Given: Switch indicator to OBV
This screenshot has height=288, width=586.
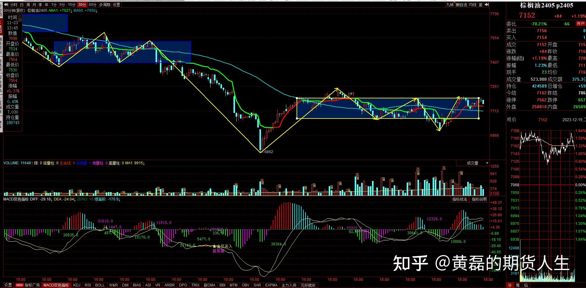Looking at the screenshot, I should (246, 285).
